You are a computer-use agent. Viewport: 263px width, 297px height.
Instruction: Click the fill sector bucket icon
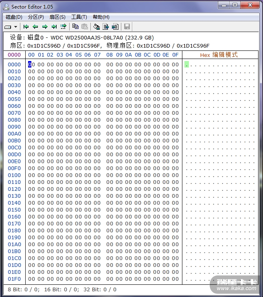click(x=96, y=27)
